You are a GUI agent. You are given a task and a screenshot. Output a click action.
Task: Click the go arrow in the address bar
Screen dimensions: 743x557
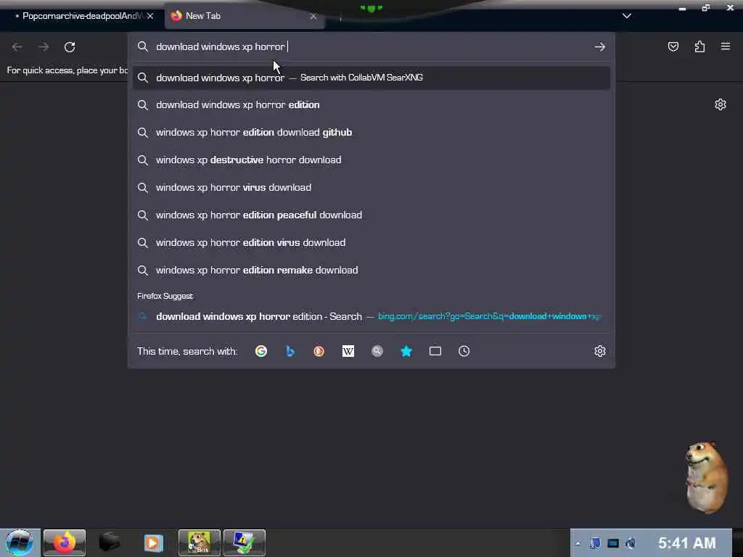[600, 47]
